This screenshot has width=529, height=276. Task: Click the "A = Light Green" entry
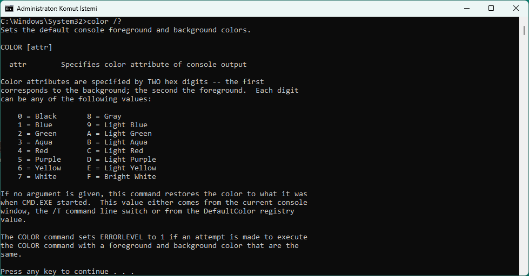(119, 134)
